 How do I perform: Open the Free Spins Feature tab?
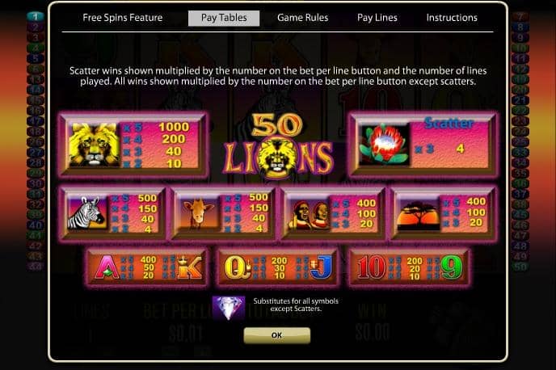click(x=122, y=18)
